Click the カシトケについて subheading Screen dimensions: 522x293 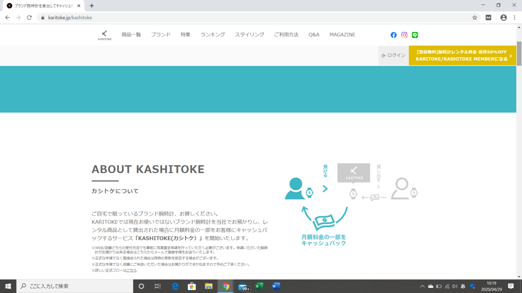click(x=115, y=191)
